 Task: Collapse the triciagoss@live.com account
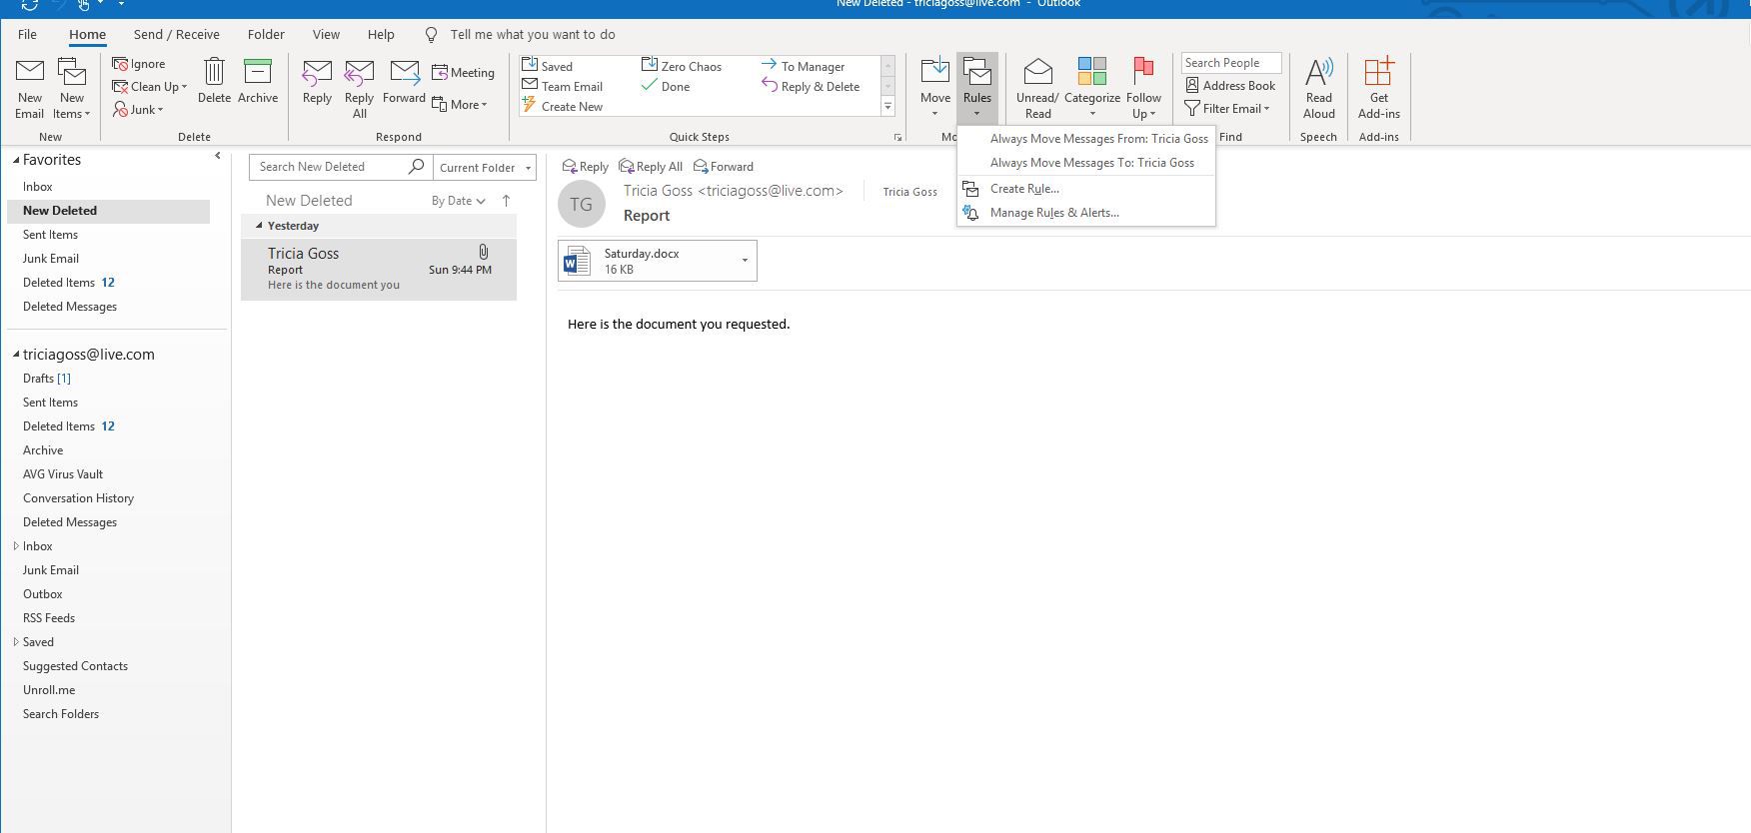point(16,355)
